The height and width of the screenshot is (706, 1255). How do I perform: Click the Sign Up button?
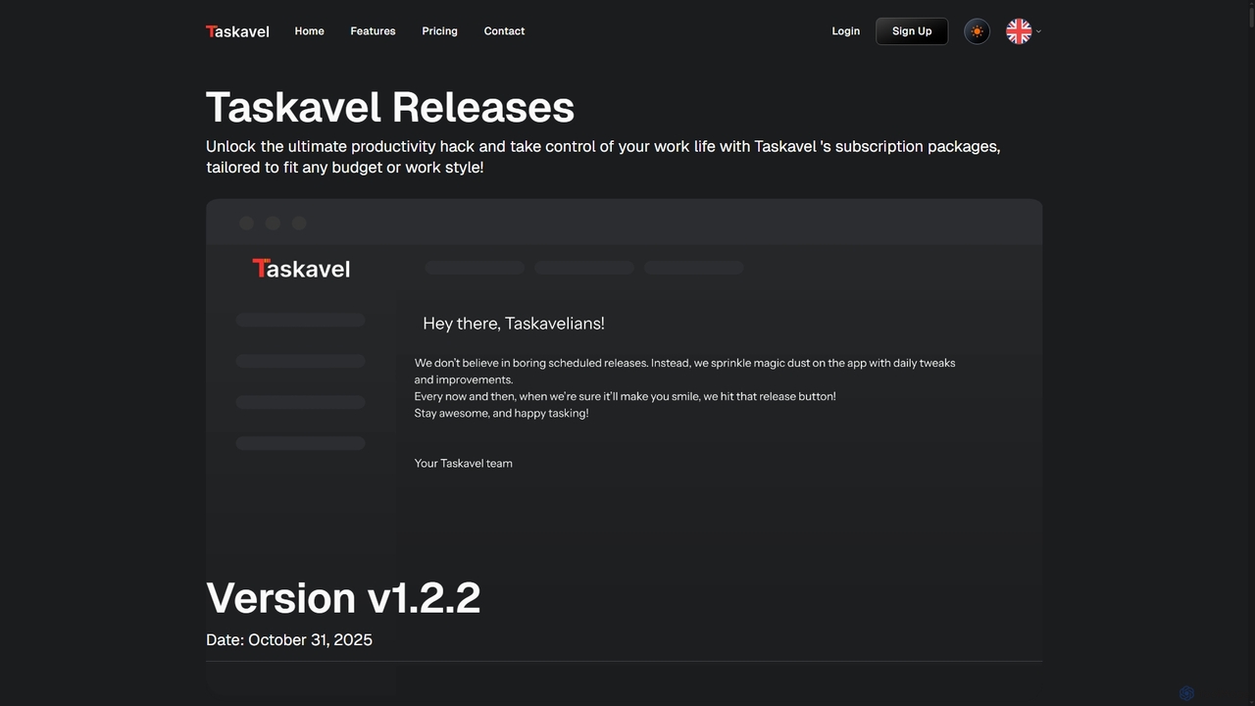pos(912,31)
